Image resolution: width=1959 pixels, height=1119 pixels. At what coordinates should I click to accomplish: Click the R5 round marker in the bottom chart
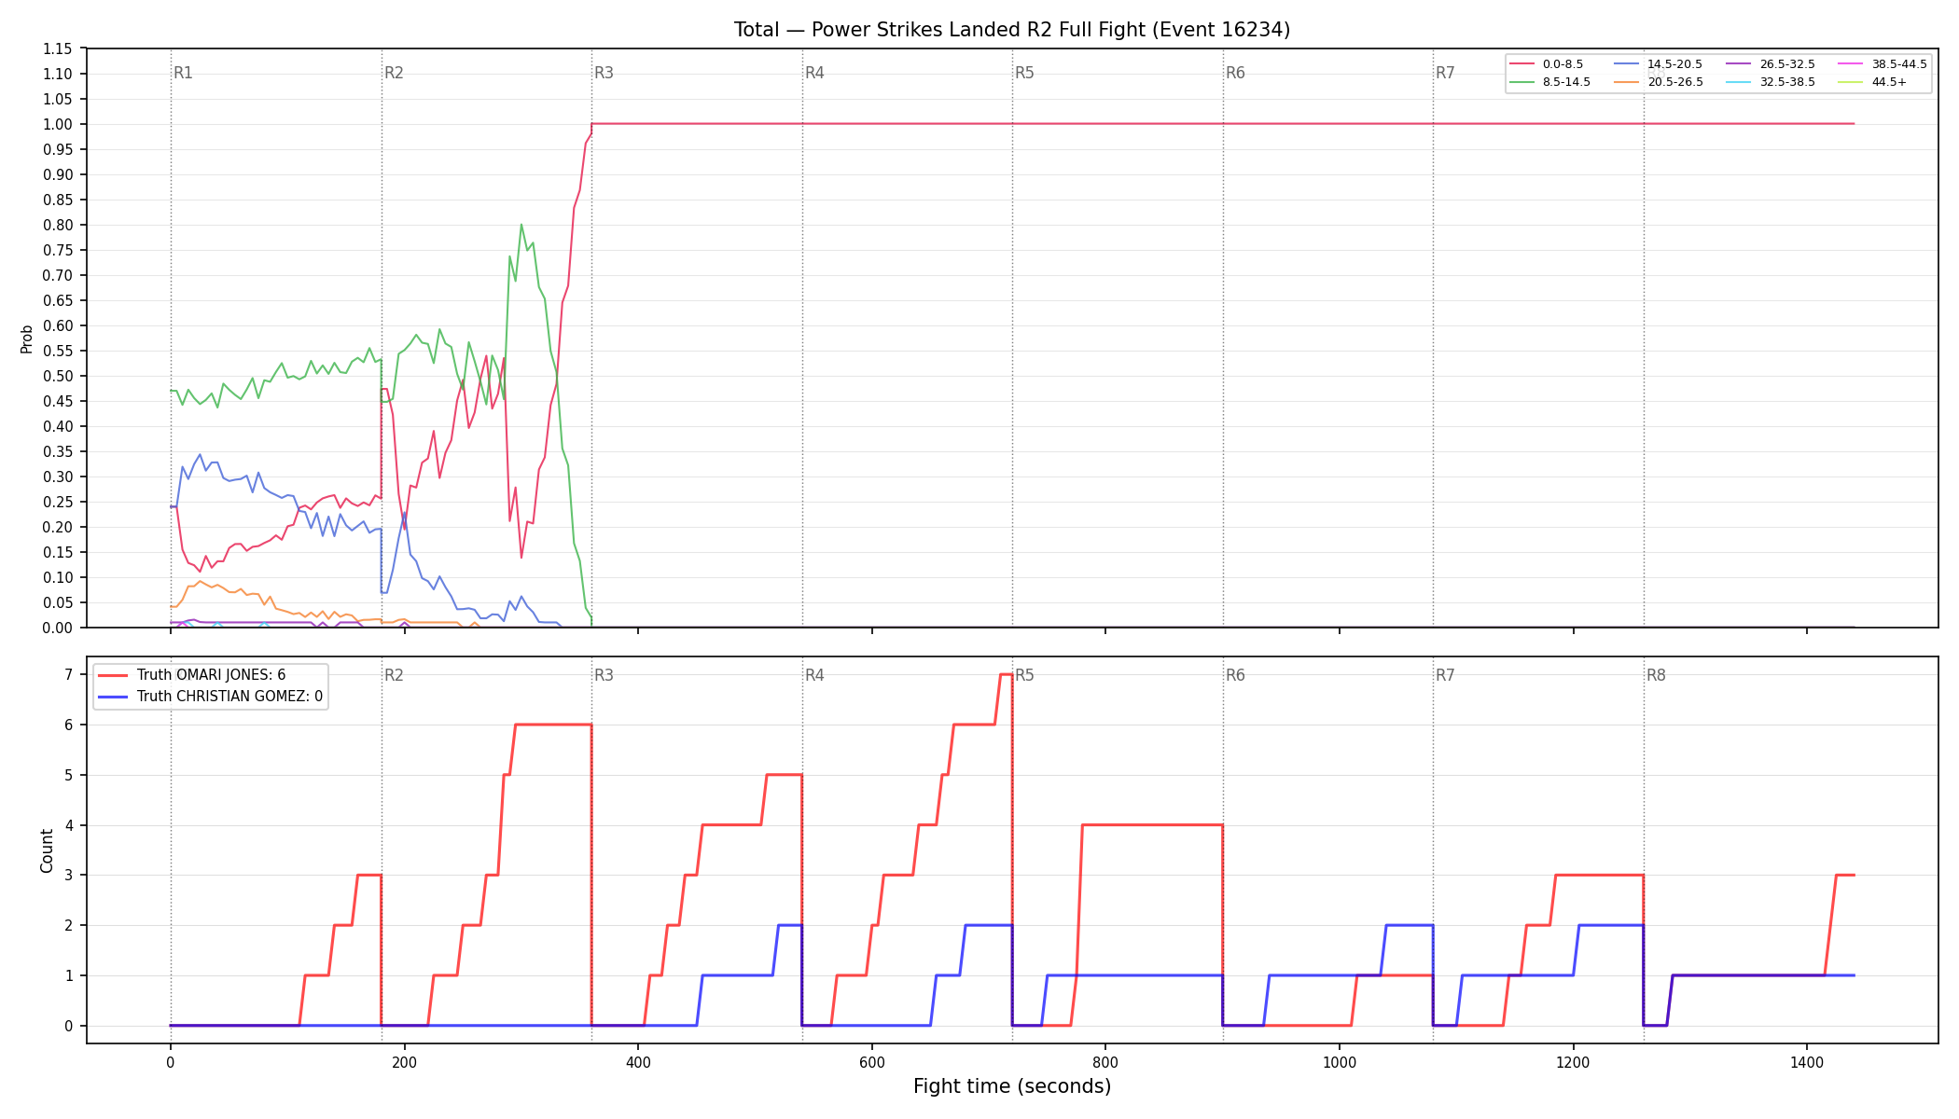coord(1024,675)
